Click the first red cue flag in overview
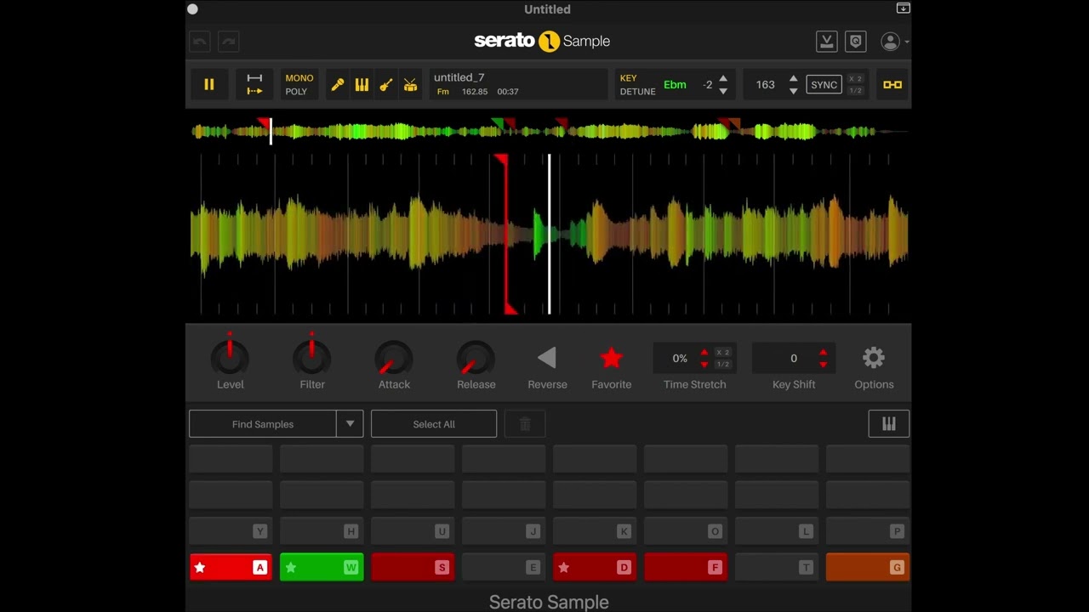The image size is (1089, 612). pos(264,124)
